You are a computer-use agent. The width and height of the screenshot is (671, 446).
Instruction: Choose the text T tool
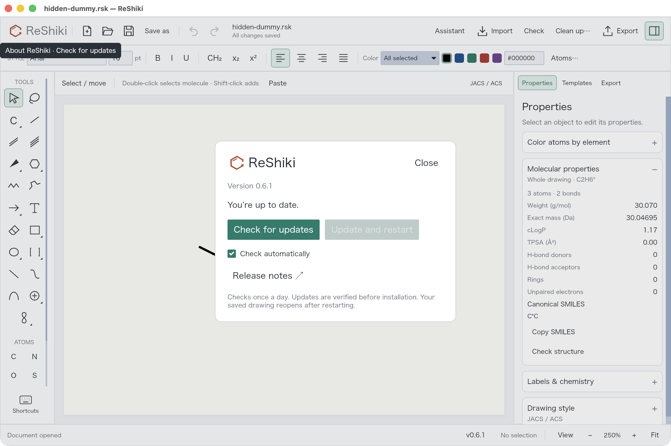click(x=34, y=208)
